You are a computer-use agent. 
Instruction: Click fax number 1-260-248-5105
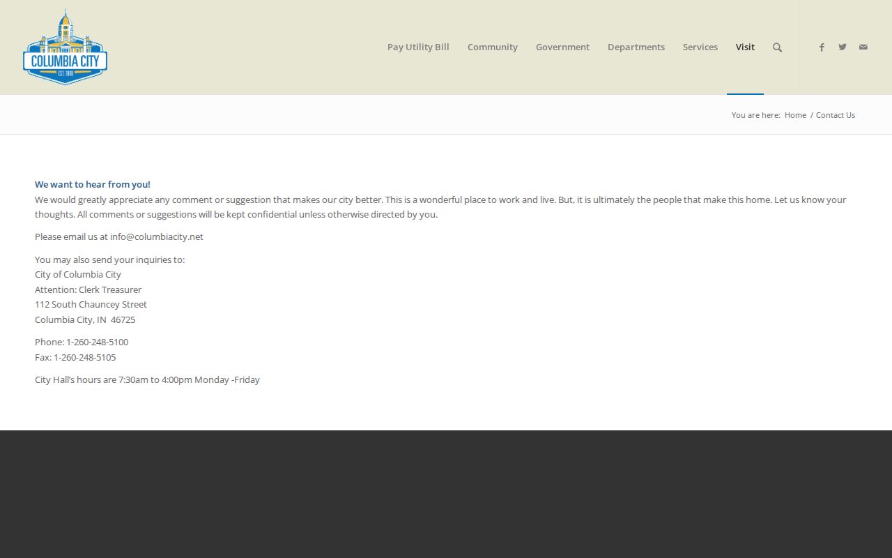click(85, 357)
